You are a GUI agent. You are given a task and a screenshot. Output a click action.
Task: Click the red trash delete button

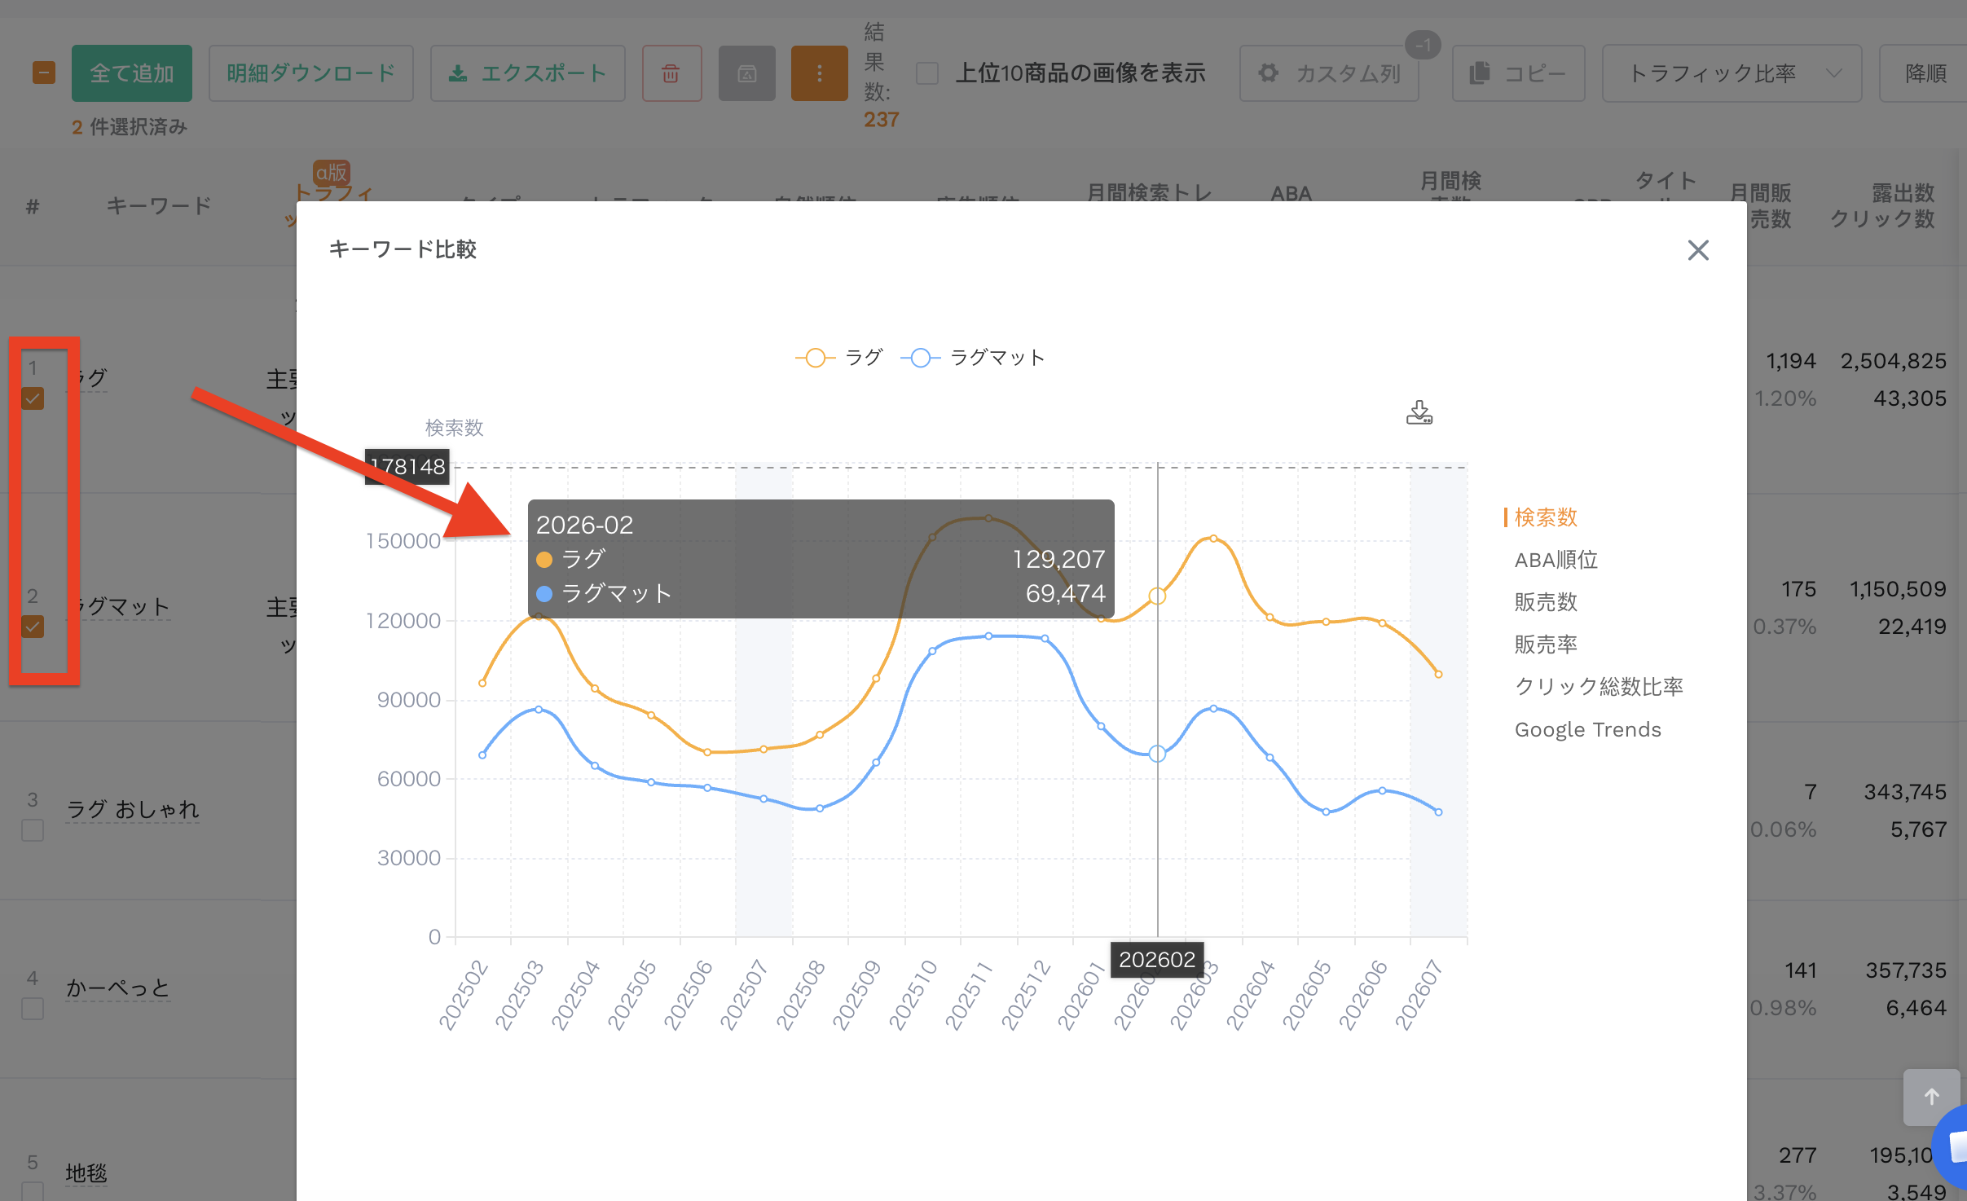point(671,73)
